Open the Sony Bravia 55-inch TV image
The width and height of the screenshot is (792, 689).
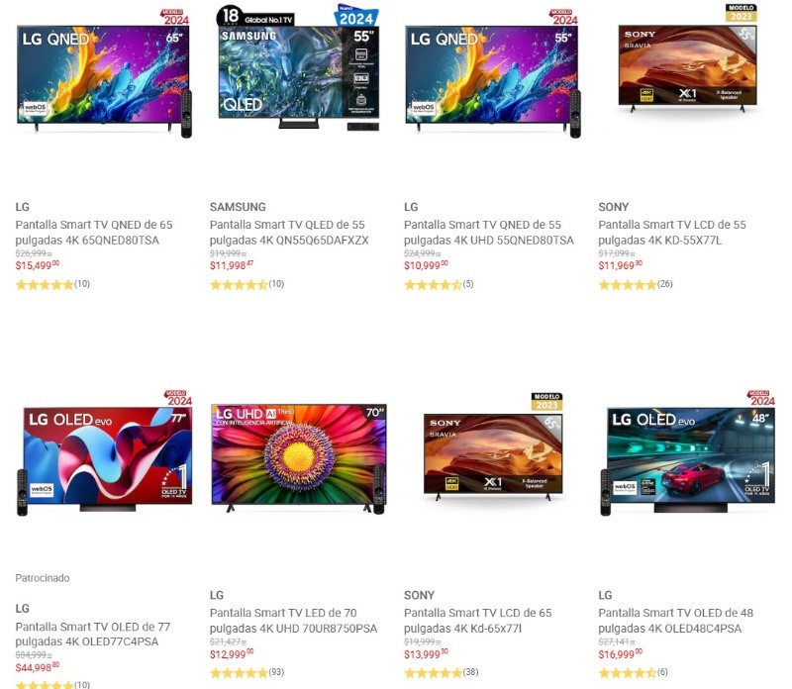tap(687, 58)
